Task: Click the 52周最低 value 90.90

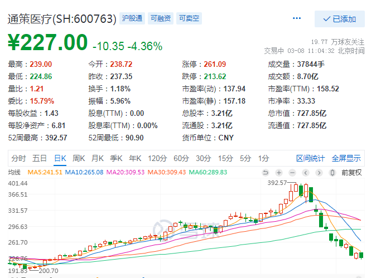Action: click(x=134, y=138)
